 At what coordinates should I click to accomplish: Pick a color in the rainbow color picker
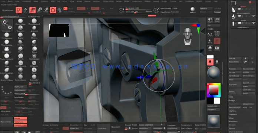point(214,90)
